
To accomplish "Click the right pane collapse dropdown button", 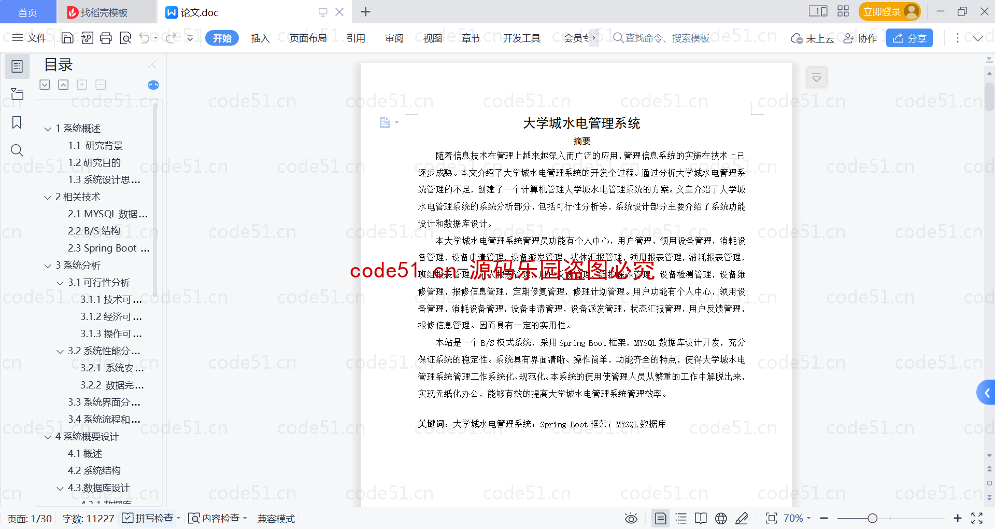I will pyautogui.click(x=817, y=78).
